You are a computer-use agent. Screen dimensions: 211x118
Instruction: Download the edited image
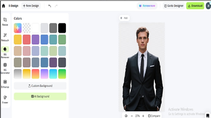click(195, 6)
